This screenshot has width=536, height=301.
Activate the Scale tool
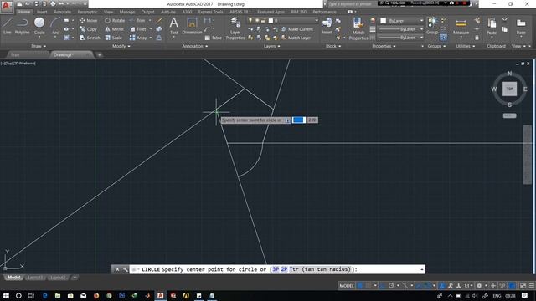[x=114, y=38]
